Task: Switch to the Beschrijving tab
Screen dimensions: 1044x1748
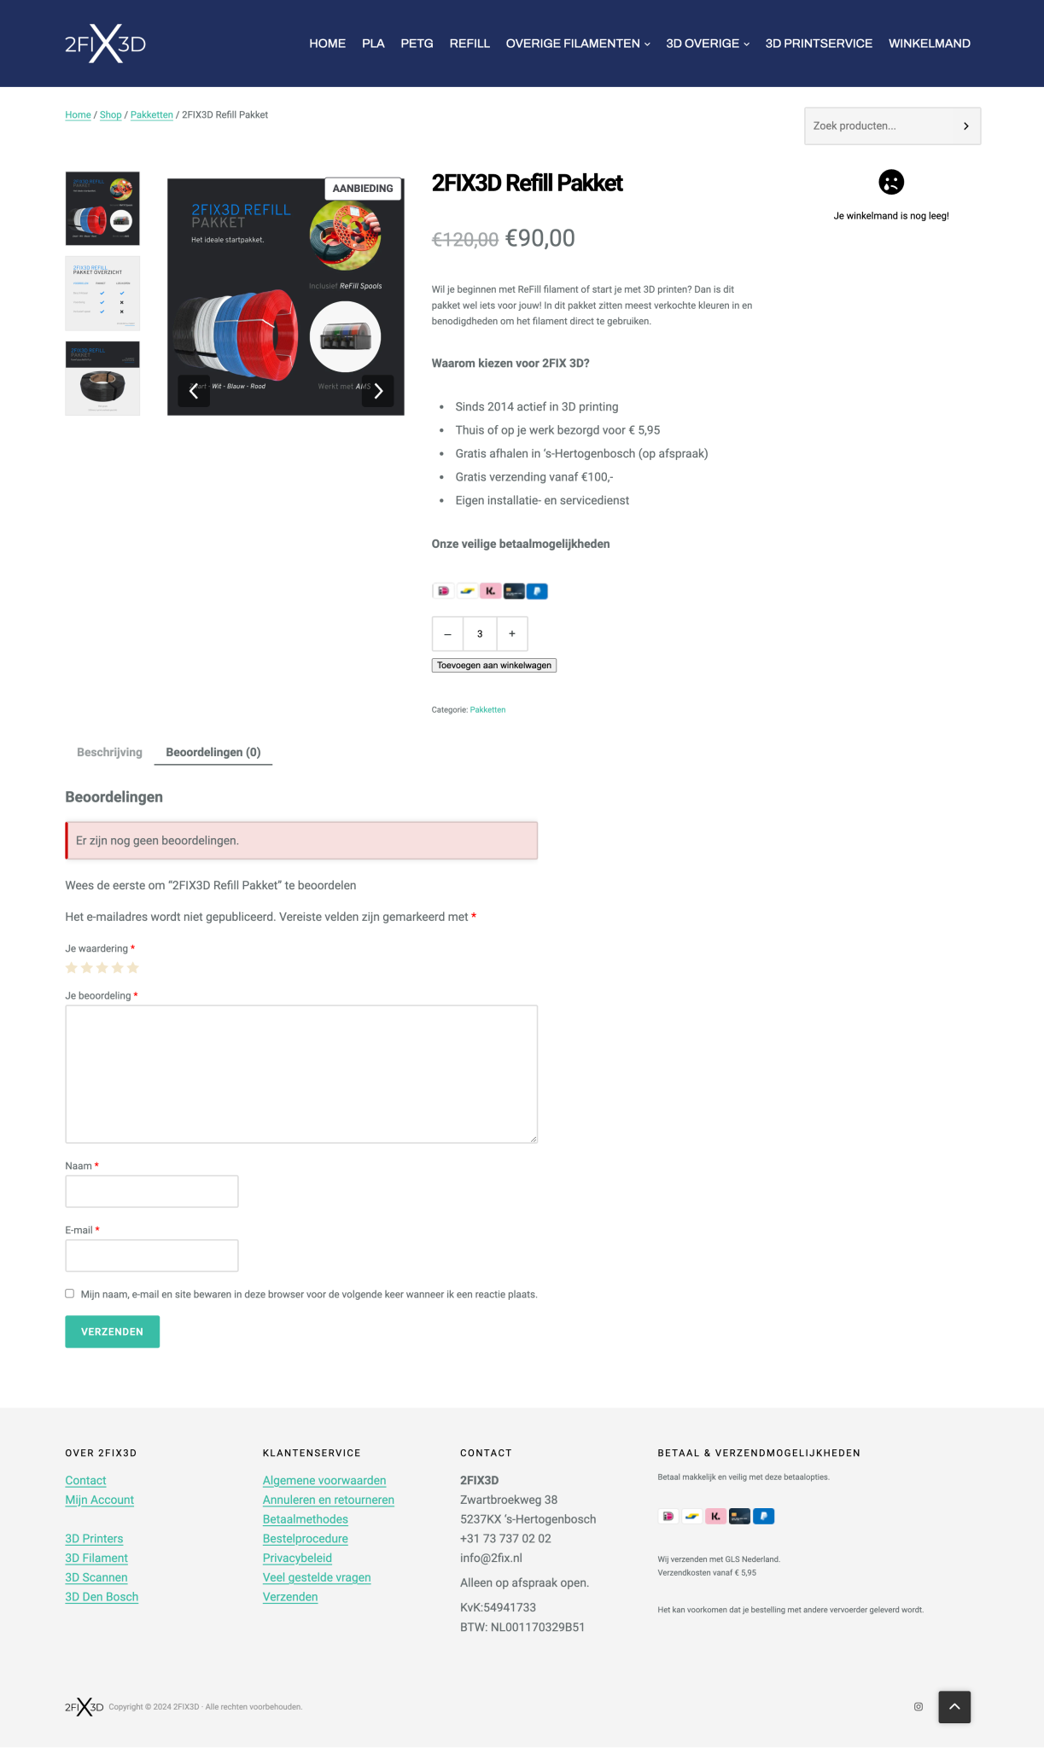Action: (x=109, y=752)
